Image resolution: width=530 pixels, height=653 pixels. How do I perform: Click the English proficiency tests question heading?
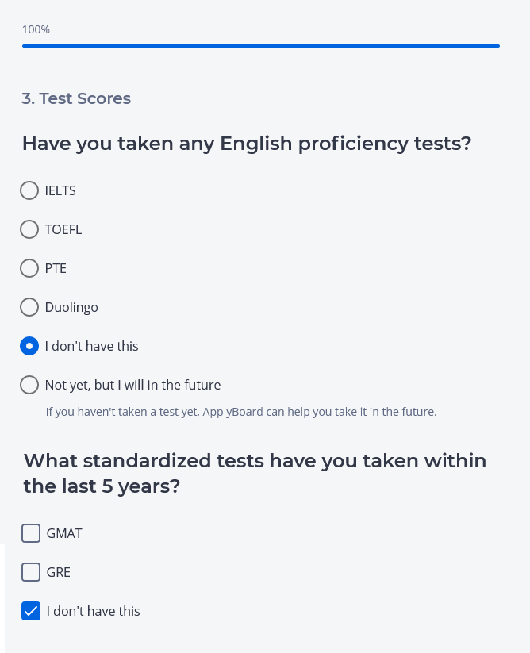click(x=247, y=144)
